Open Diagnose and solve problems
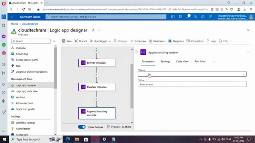 [x=31, y=72]
